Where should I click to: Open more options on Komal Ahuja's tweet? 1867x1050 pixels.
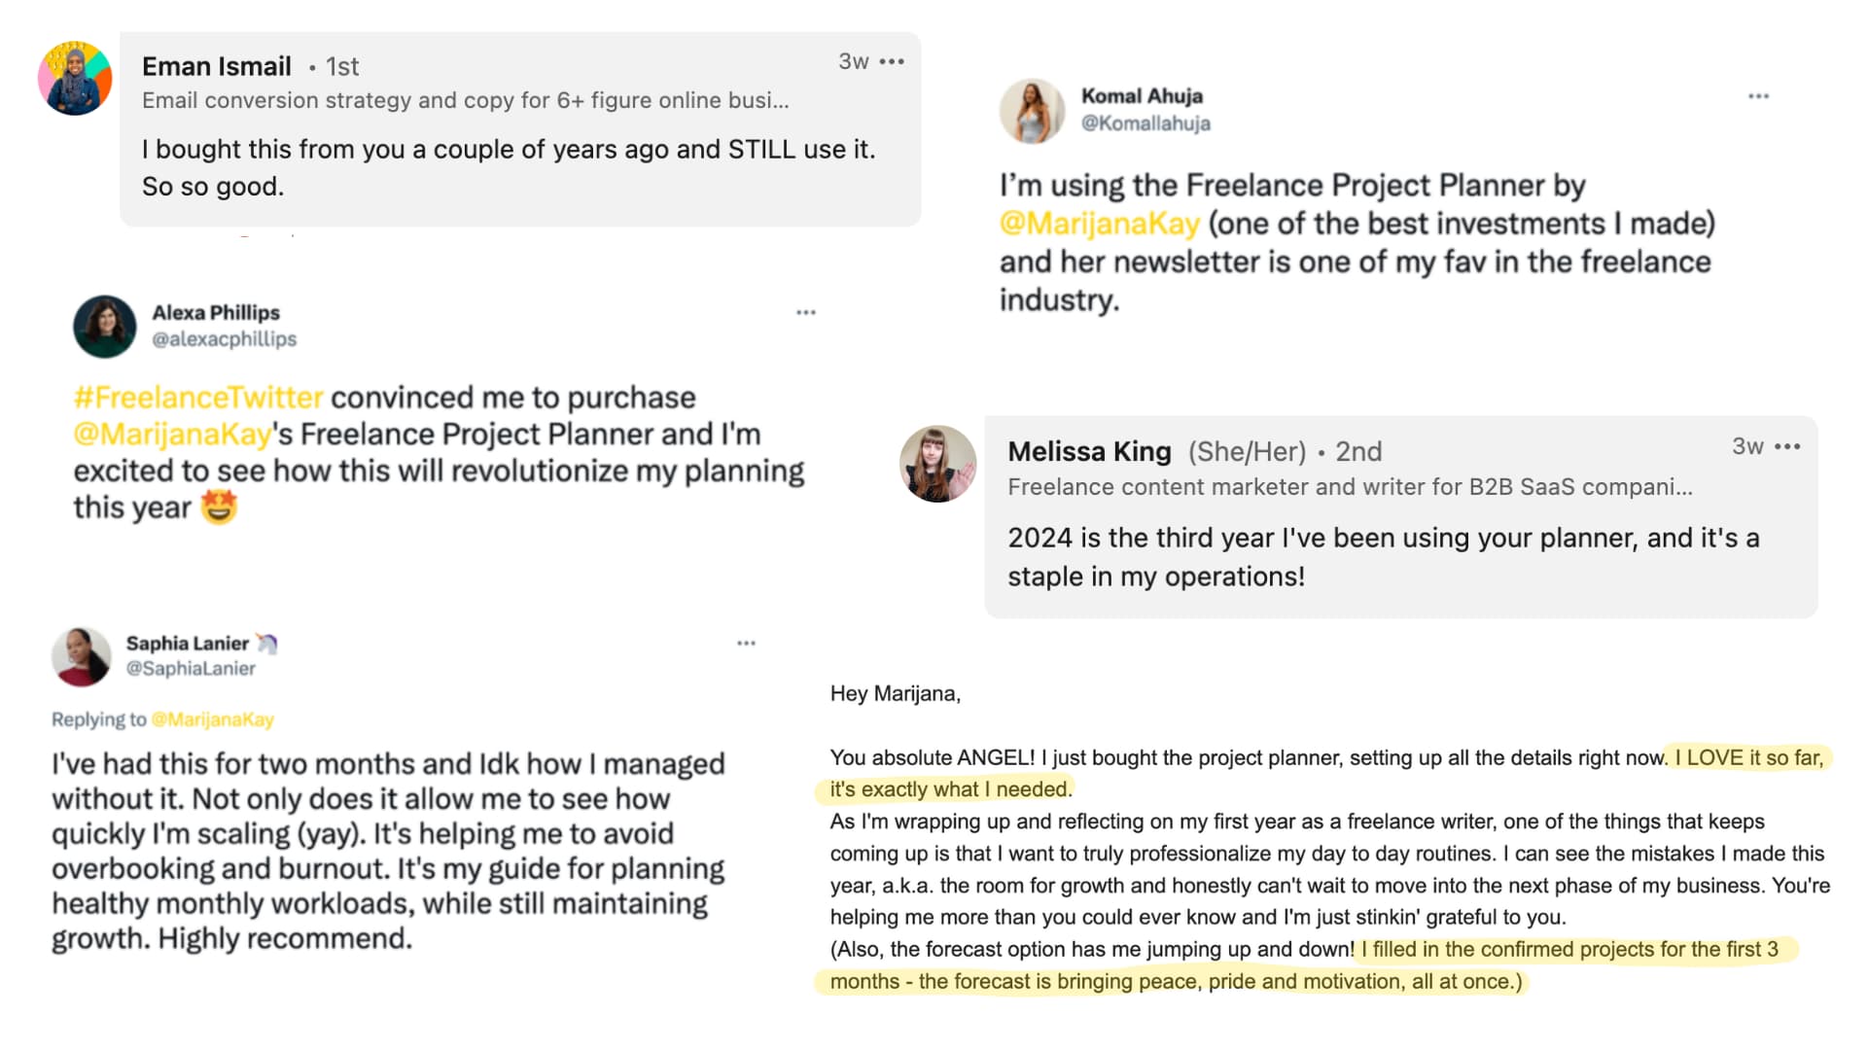pos(1758,96)
